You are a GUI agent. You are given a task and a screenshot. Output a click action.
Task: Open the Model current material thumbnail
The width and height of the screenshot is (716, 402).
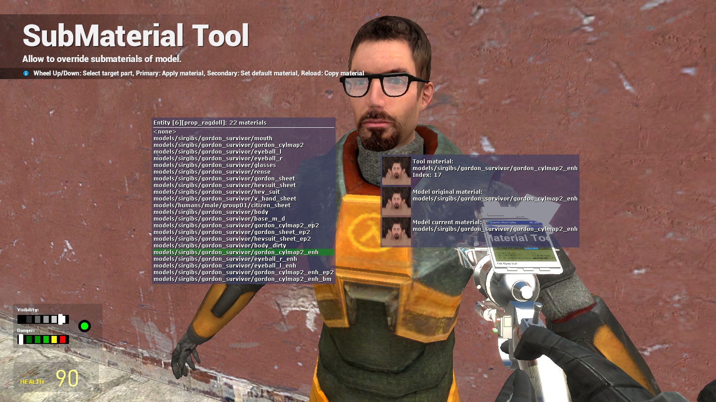[x=396, y=231]
